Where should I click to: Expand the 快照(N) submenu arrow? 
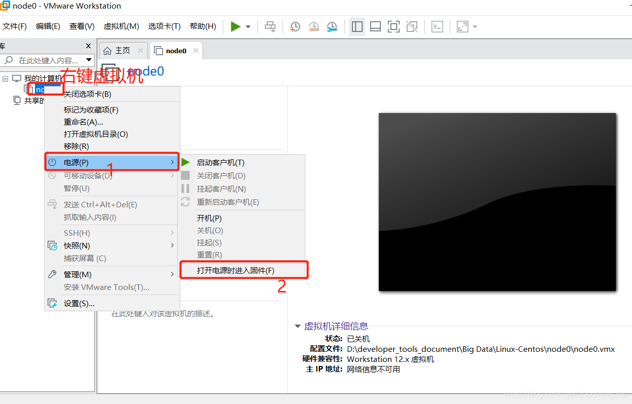tap(172, 245)
